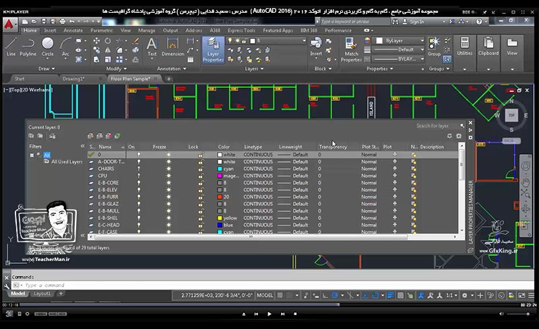Switch to the Layout1 tab
This screenshot has width=539, height=329.
pos(42,293)
